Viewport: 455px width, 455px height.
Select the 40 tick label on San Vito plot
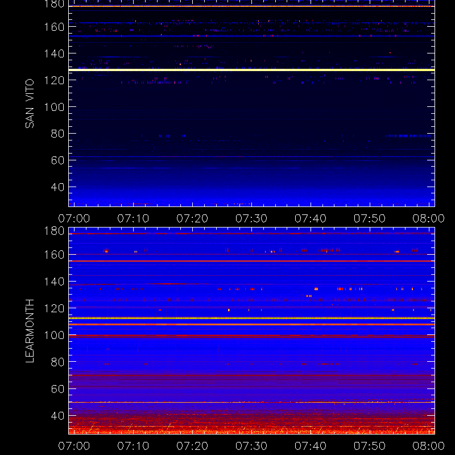tap(57, 187)
